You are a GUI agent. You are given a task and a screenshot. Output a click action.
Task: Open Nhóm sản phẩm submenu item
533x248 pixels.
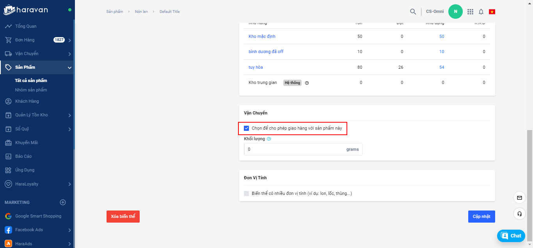31,90
